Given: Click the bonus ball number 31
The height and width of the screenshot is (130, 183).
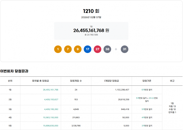Looking at the screenshot, I should (125, 49).
